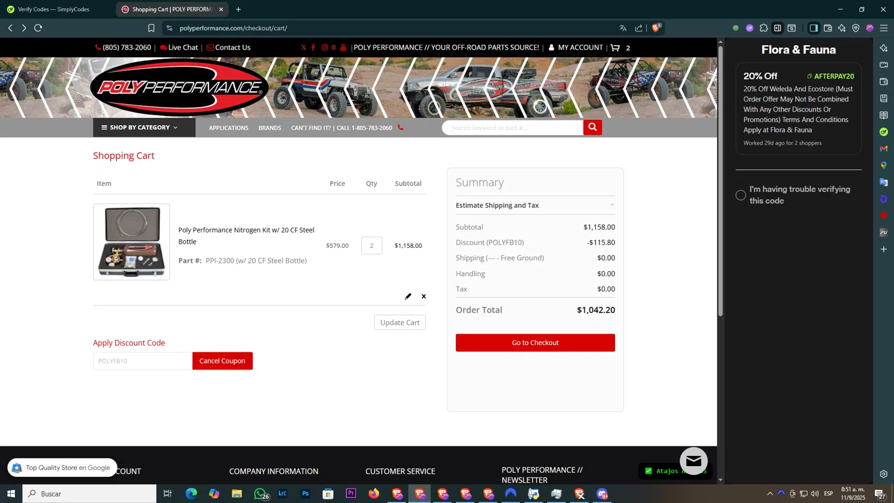Image resolution: width=894 pixels, height=503 pixels.
Task: Click the red heart icon in sidebar
Action: pyautogui.click(x=884, y=216)
